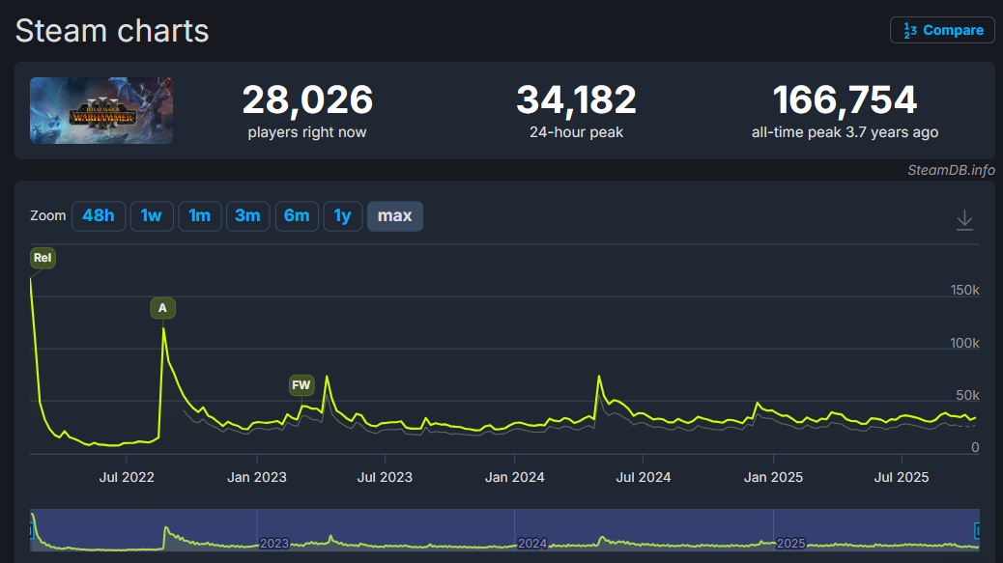The height and width of the screenshot is (563, 1003).
Task: Click the 50k y-axis label
Action: pyautogui.click(x=968, y=396)
